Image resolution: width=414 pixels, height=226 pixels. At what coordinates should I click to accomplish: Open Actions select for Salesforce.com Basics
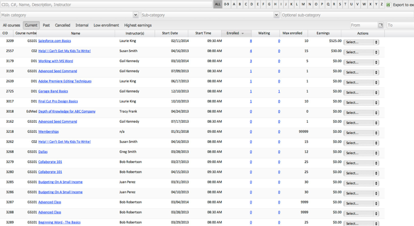point(361,42)
